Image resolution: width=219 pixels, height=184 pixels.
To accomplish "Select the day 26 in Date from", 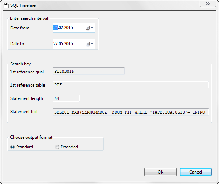I will coord(56,28).
